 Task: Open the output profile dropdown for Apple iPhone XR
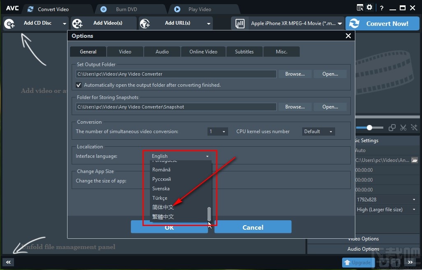click(339, 24)
